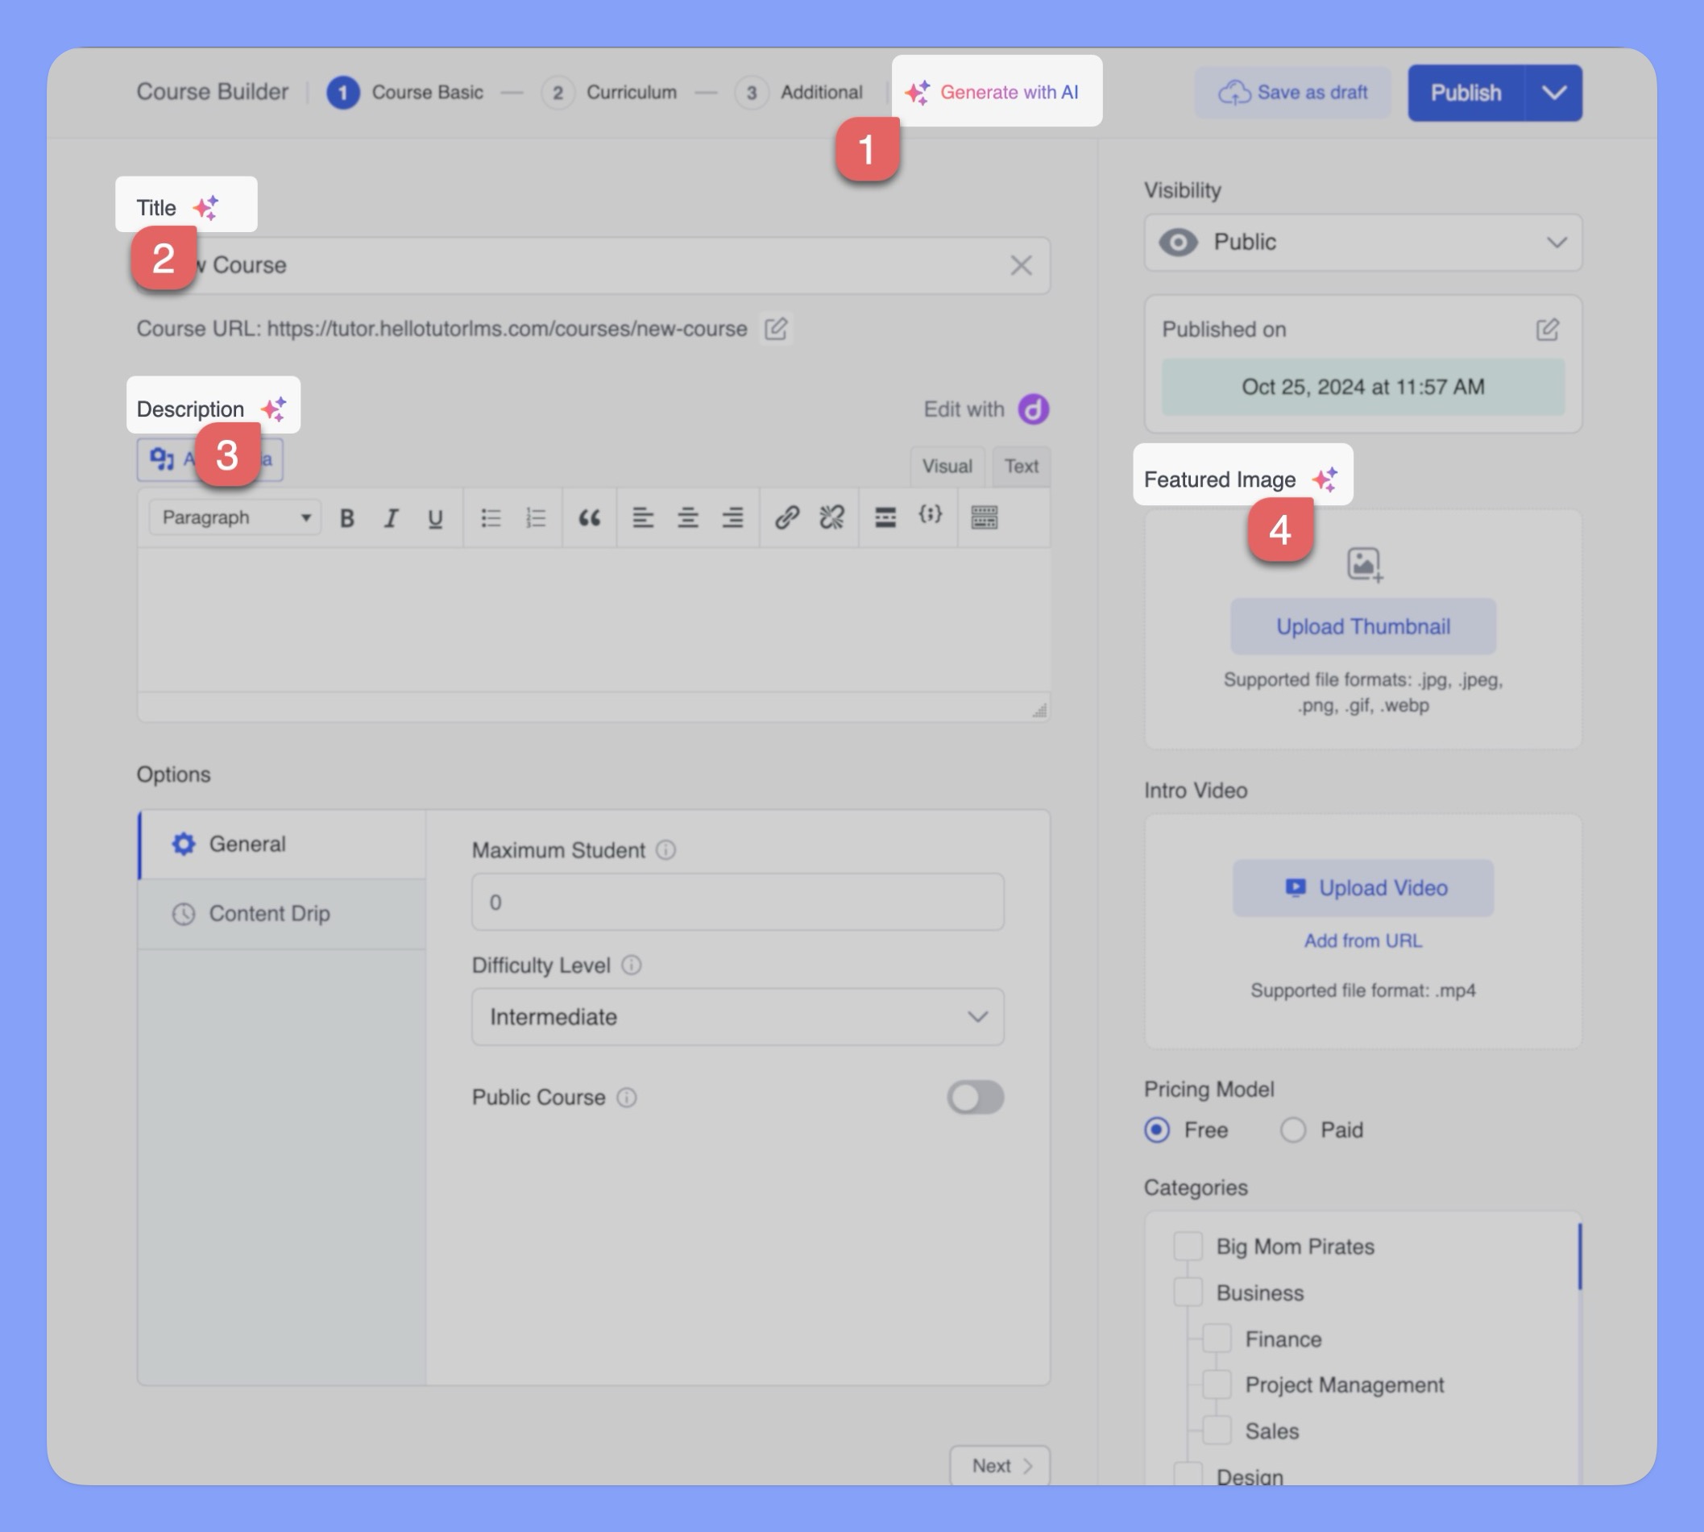Open the Content Drip options tab
The image size is (1704, 1532).
[283, 914]
